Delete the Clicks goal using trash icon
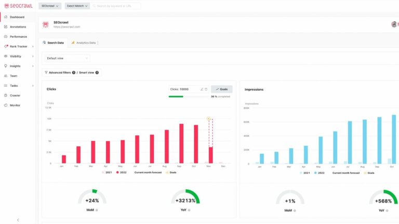 [x=206, y=89]
